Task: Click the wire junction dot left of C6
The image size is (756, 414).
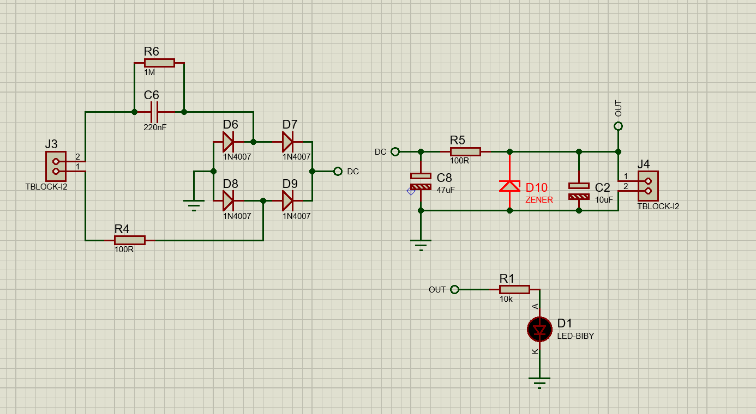Action: click(134, 112)
